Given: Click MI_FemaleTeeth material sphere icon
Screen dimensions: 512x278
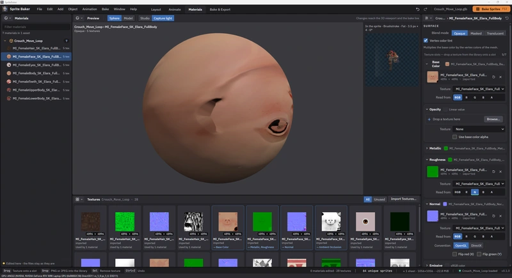Looking at the screenshot, I should click(x=9, y=81).
